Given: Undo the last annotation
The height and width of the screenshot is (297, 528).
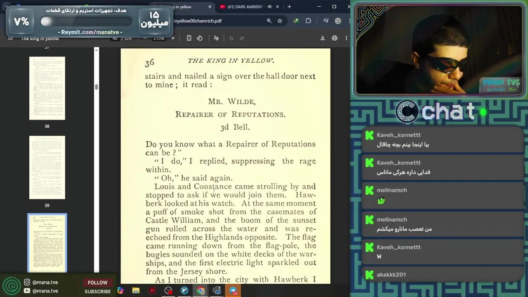Looking at the screenshot, I should click(231, 38).
